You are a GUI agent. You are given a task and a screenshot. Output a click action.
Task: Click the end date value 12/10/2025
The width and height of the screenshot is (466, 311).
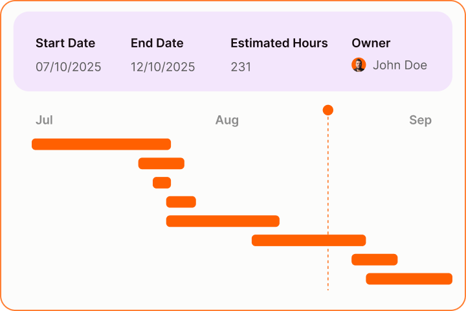[162, 67]
